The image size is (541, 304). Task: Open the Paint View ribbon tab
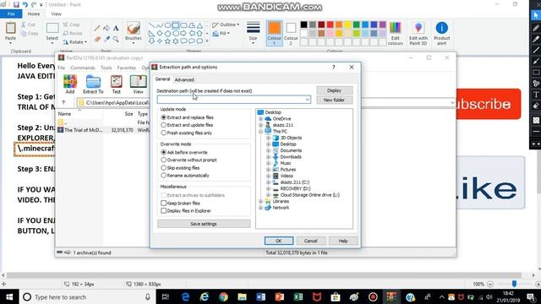tap(57, 14)
